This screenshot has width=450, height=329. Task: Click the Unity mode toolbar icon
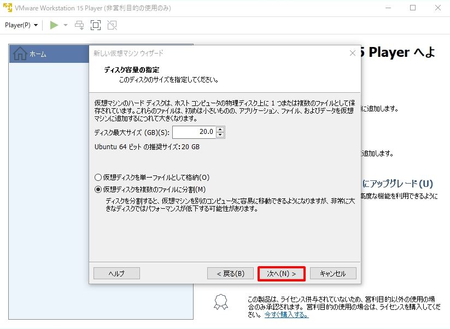pos(112,25)
